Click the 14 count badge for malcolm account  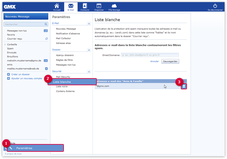(45, 61)
